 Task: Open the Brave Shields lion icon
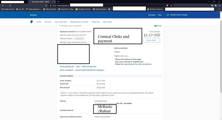coord(167,5)
